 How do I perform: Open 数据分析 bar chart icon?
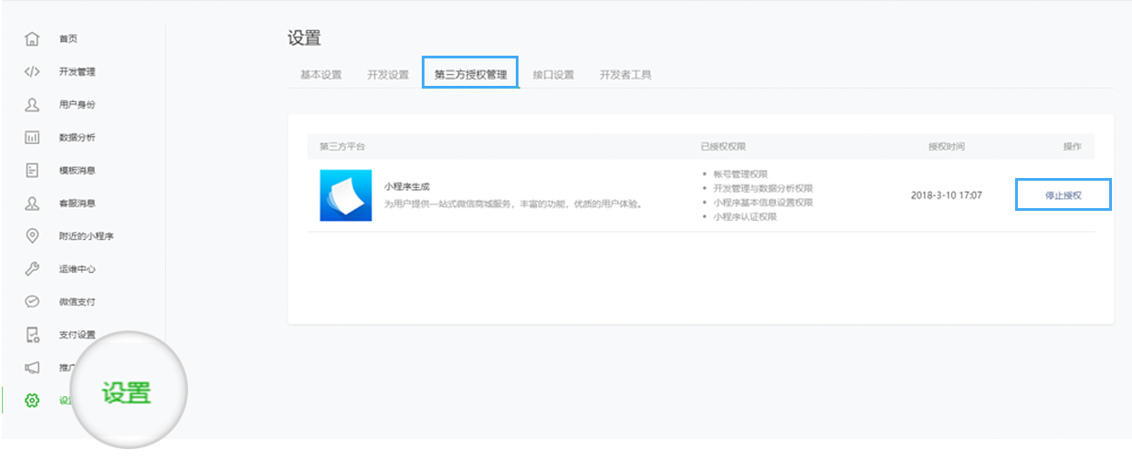32,138
